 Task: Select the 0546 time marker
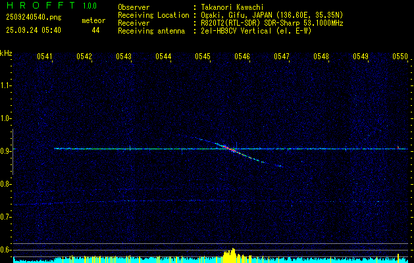click(x=242, y=57)
